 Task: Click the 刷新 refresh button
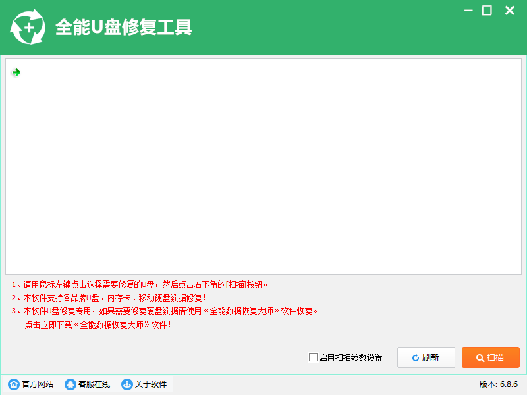coord(426,357)
